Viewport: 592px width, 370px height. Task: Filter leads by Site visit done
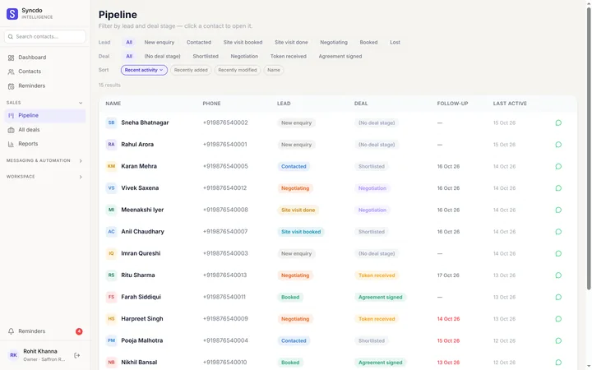tap(291, 42)
